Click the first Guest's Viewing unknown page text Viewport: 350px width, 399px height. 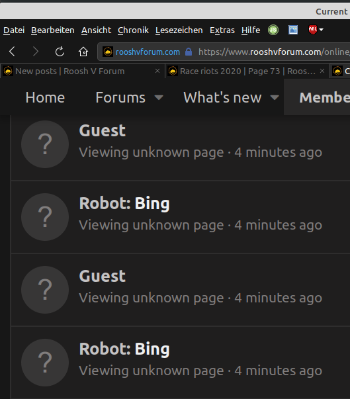[152, 152]
